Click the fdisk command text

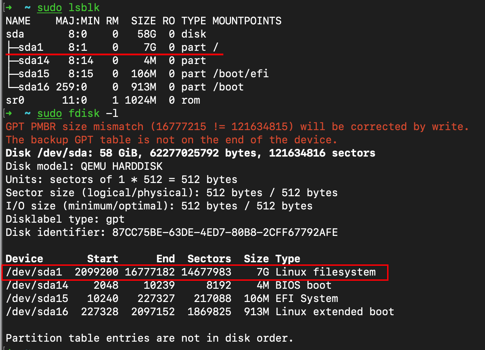pos(84,113)
